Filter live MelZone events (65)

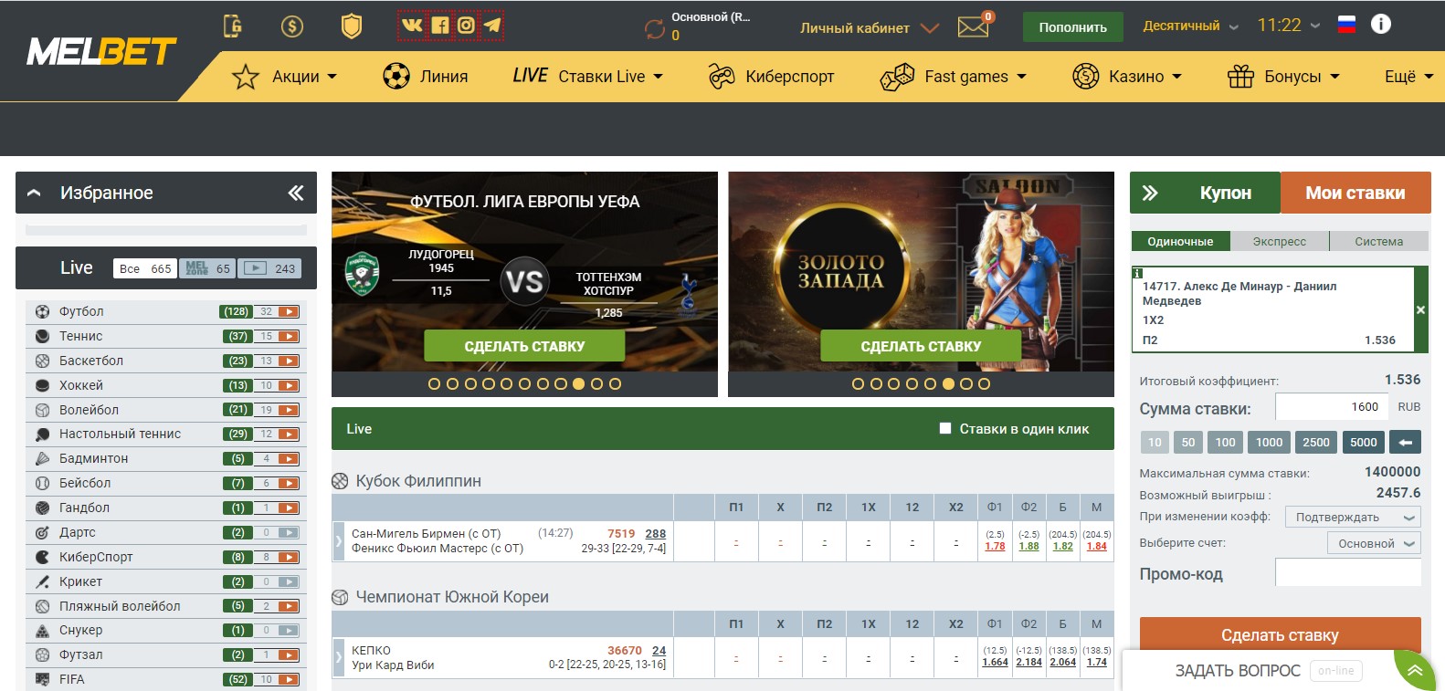pos(207,268)
